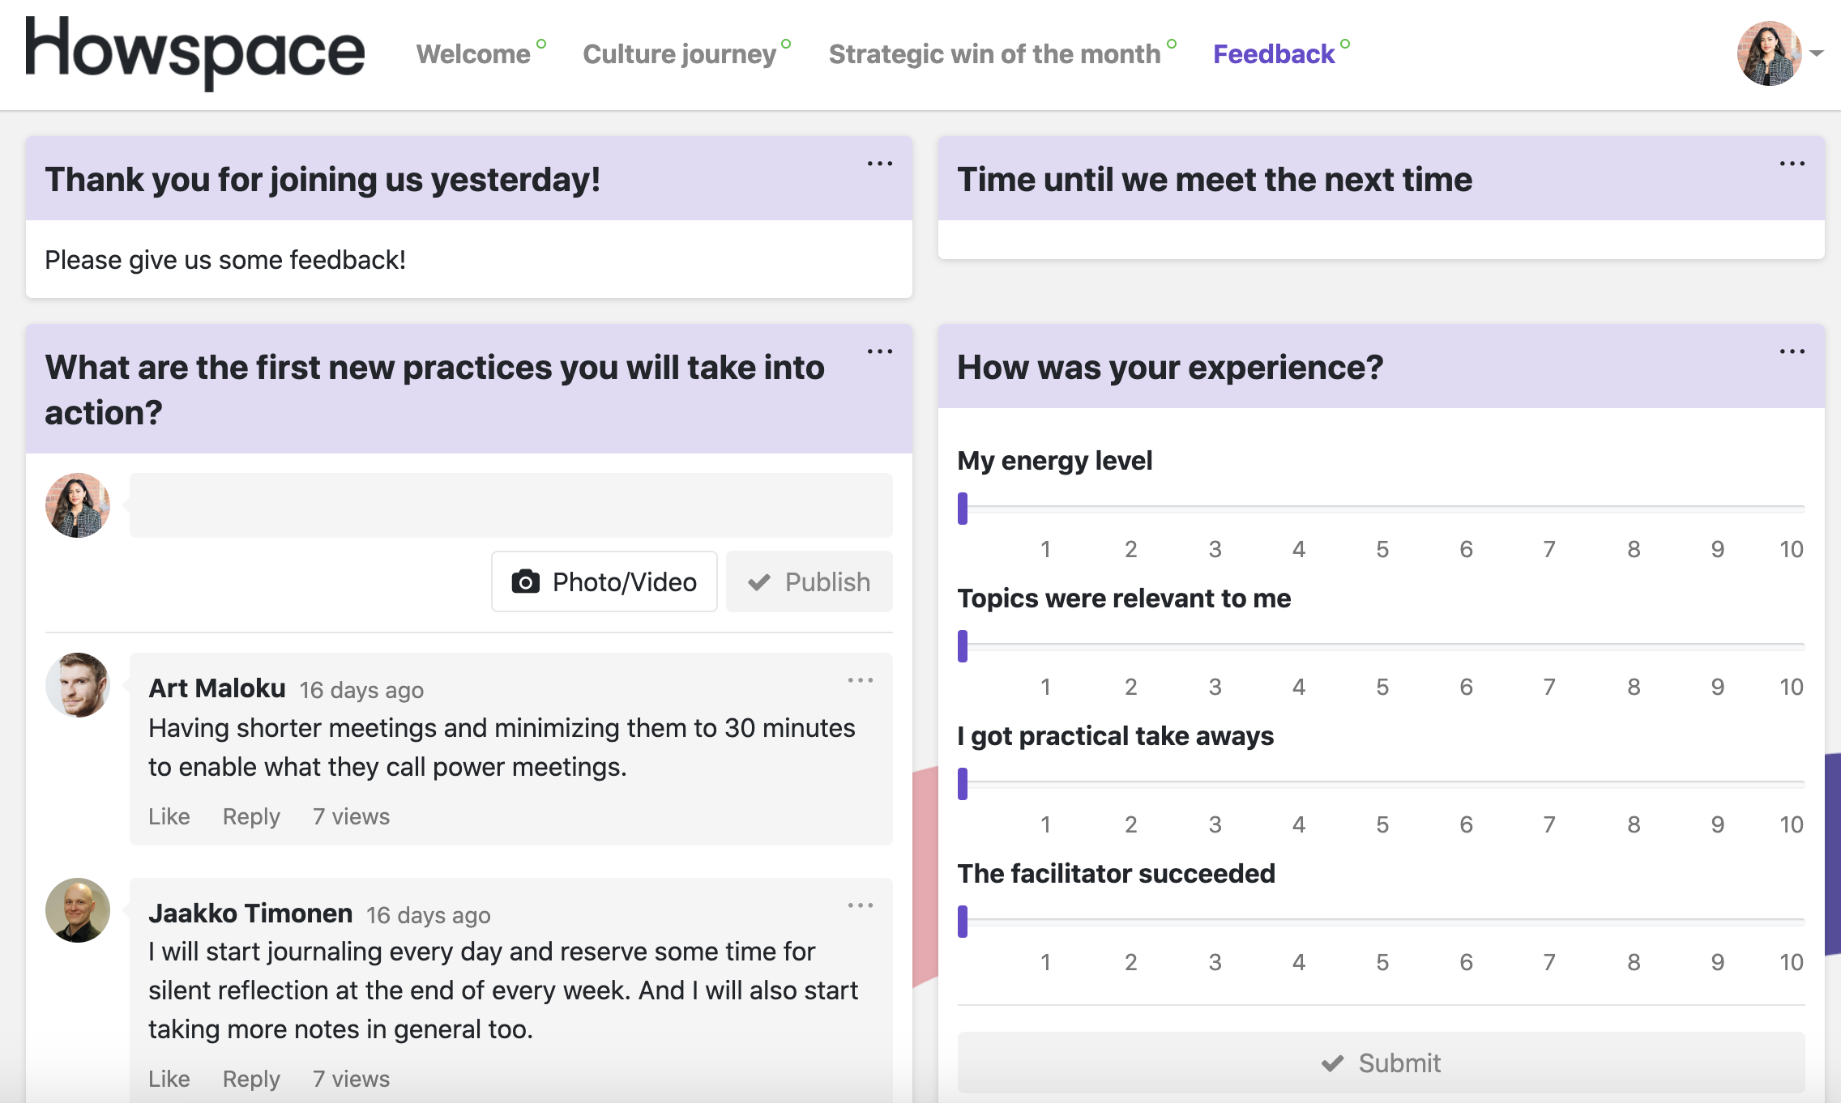Click Like on Art Maloku's comment
1841x1103 pixels.
point(167,817)
